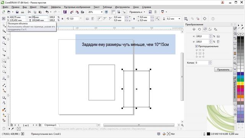Select the Drop Shadow tool in the toolbox
Viewport: 245px width, 138px height.
click(4, 98)
